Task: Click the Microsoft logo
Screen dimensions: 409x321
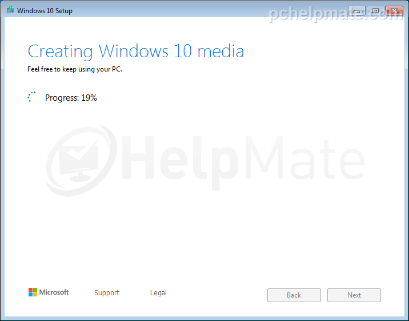Action: coord(49,292)
